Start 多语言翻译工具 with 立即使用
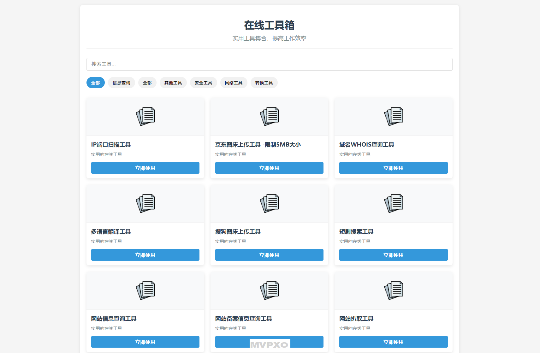Screen dimensions: 540x353 click(145, 255)
